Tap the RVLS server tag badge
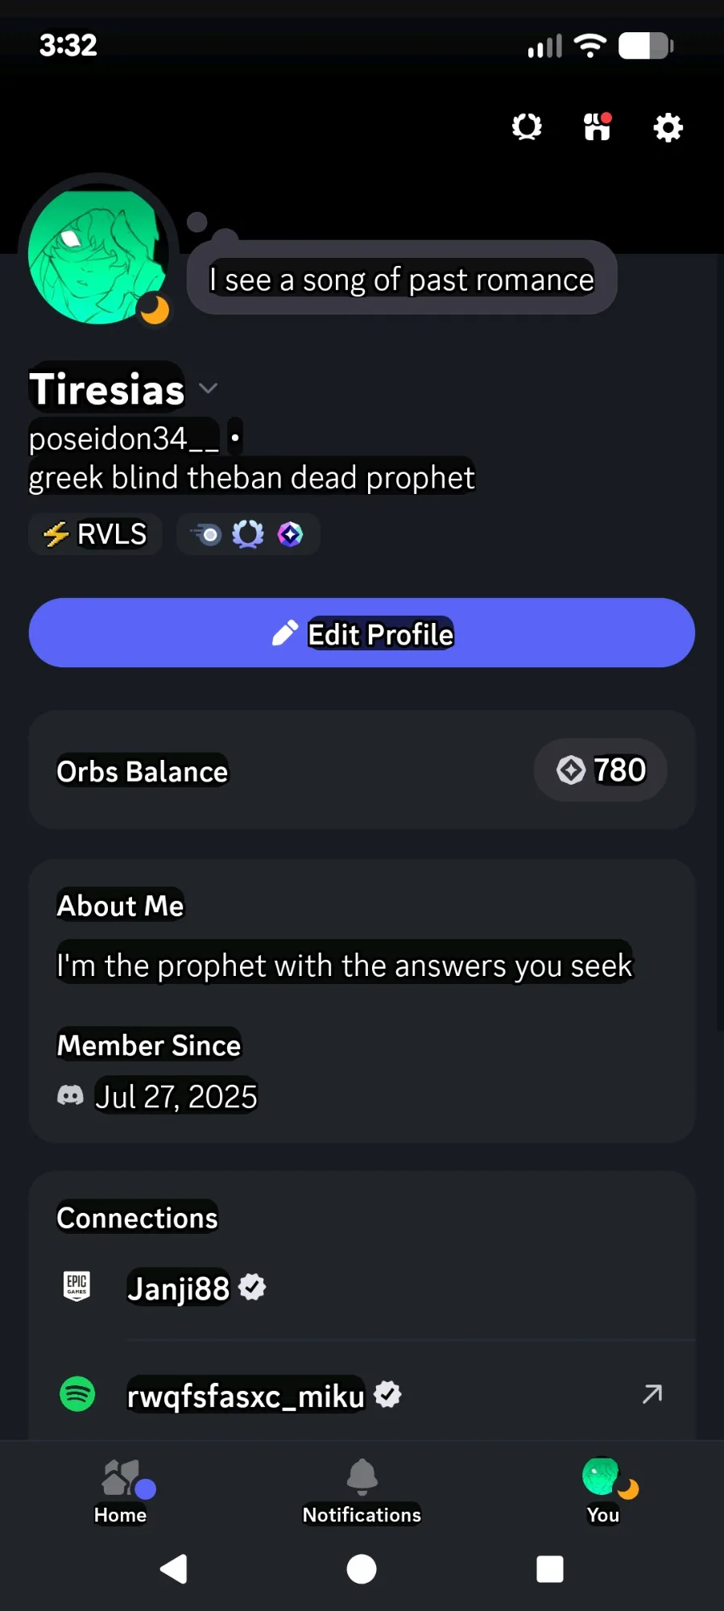This screenshot has width=724, height=1611. pyautogui.click(x=96, y=534)
